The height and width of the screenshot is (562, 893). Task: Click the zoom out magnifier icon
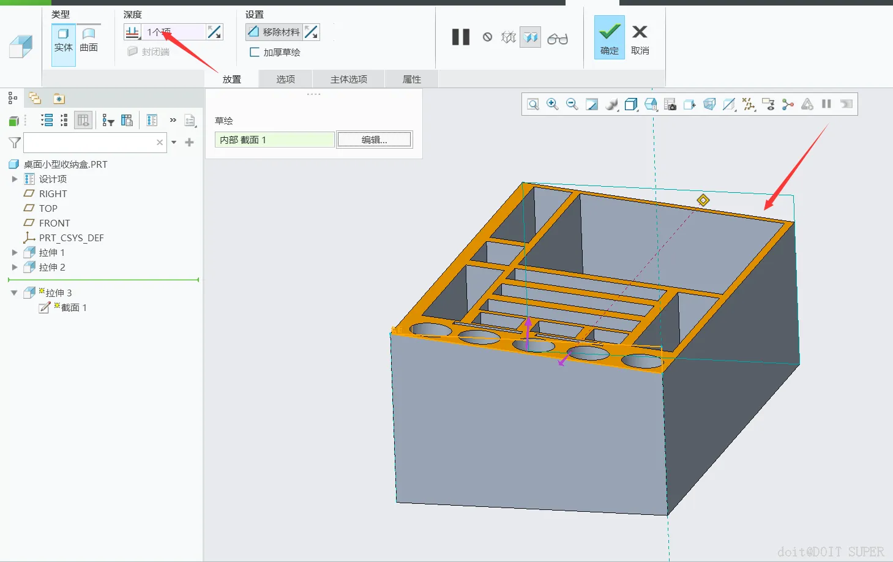point(572,104)
